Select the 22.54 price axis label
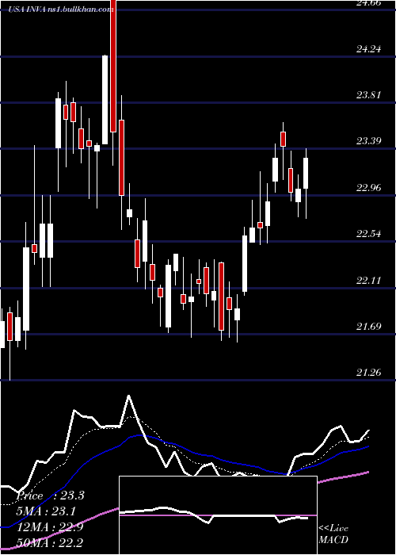Screen dimensions: 396x555 (369, 234)
